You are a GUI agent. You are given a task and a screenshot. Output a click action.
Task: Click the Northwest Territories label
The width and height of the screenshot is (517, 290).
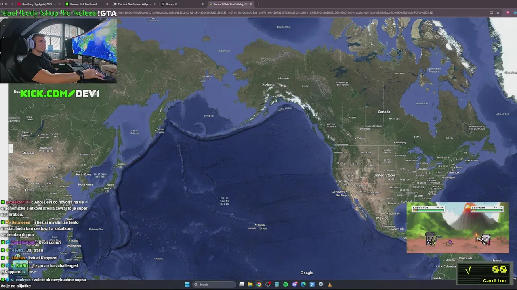point(342,84)
